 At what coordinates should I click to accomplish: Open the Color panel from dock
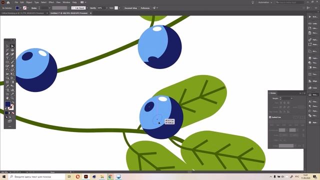[312, 88]
